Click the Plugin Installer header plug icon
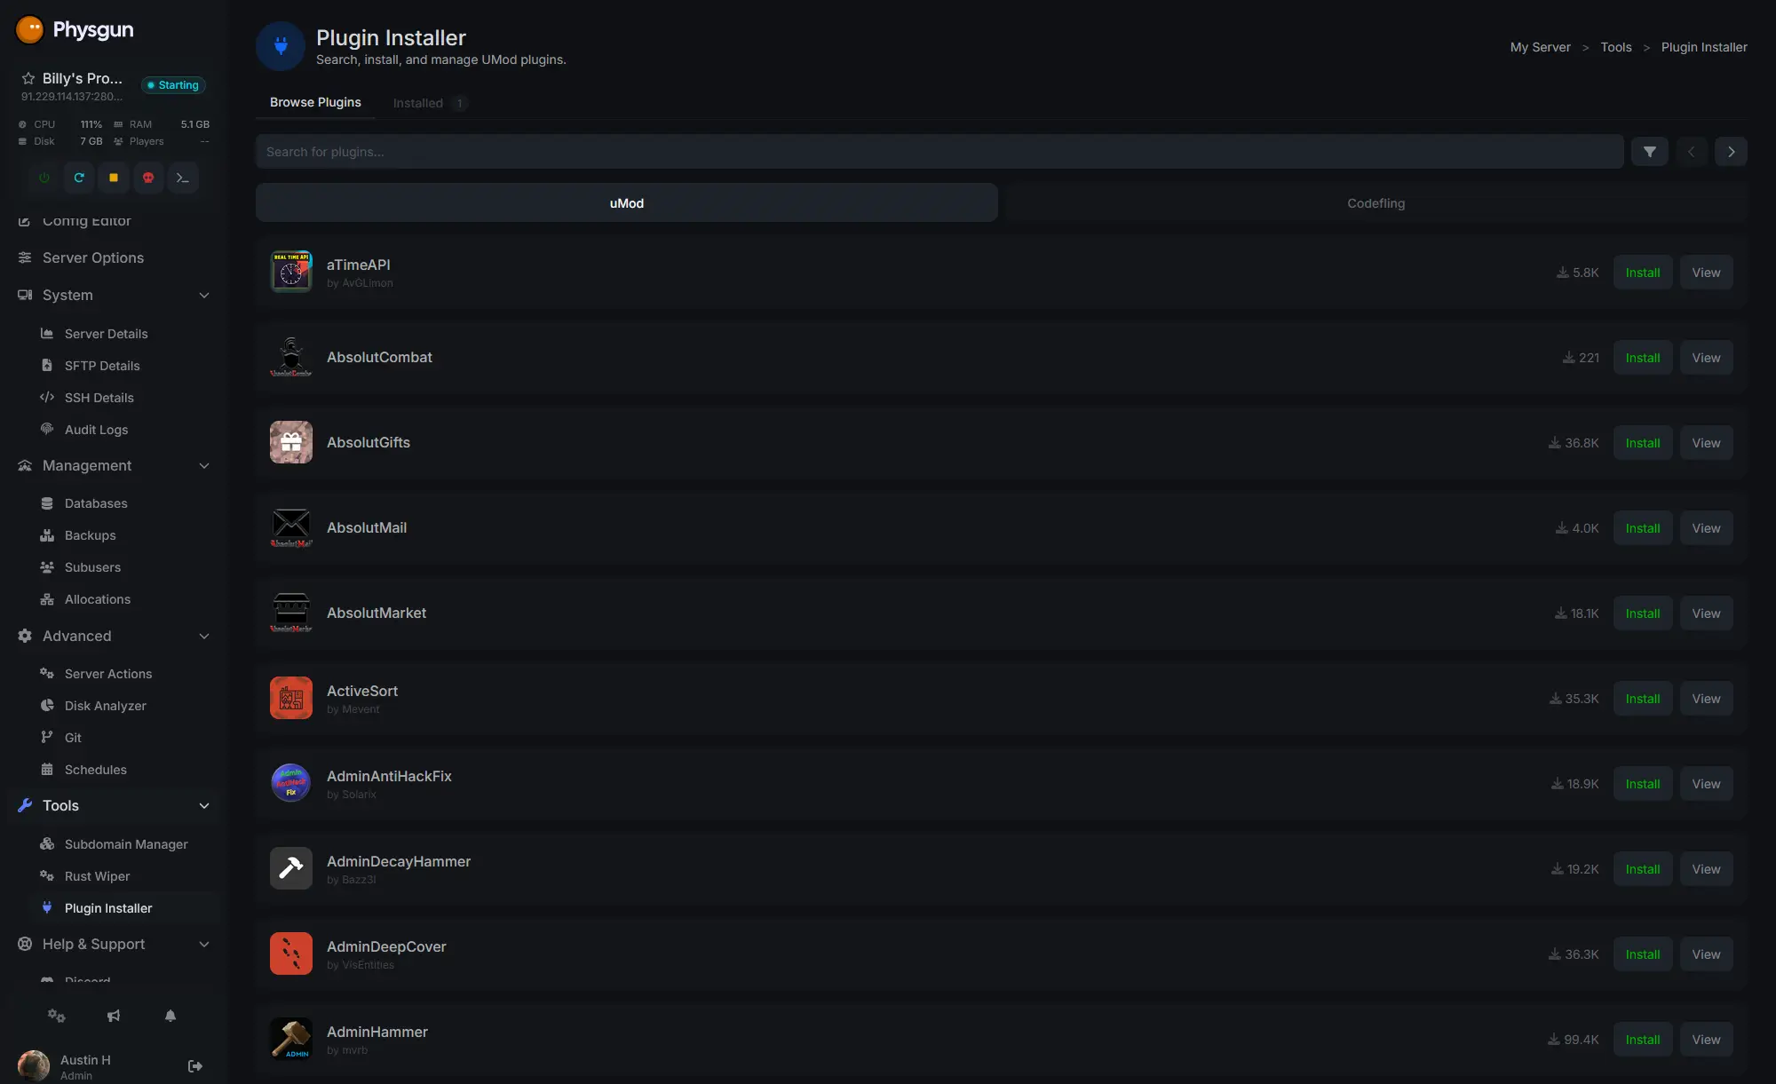 tap(281, 46)
